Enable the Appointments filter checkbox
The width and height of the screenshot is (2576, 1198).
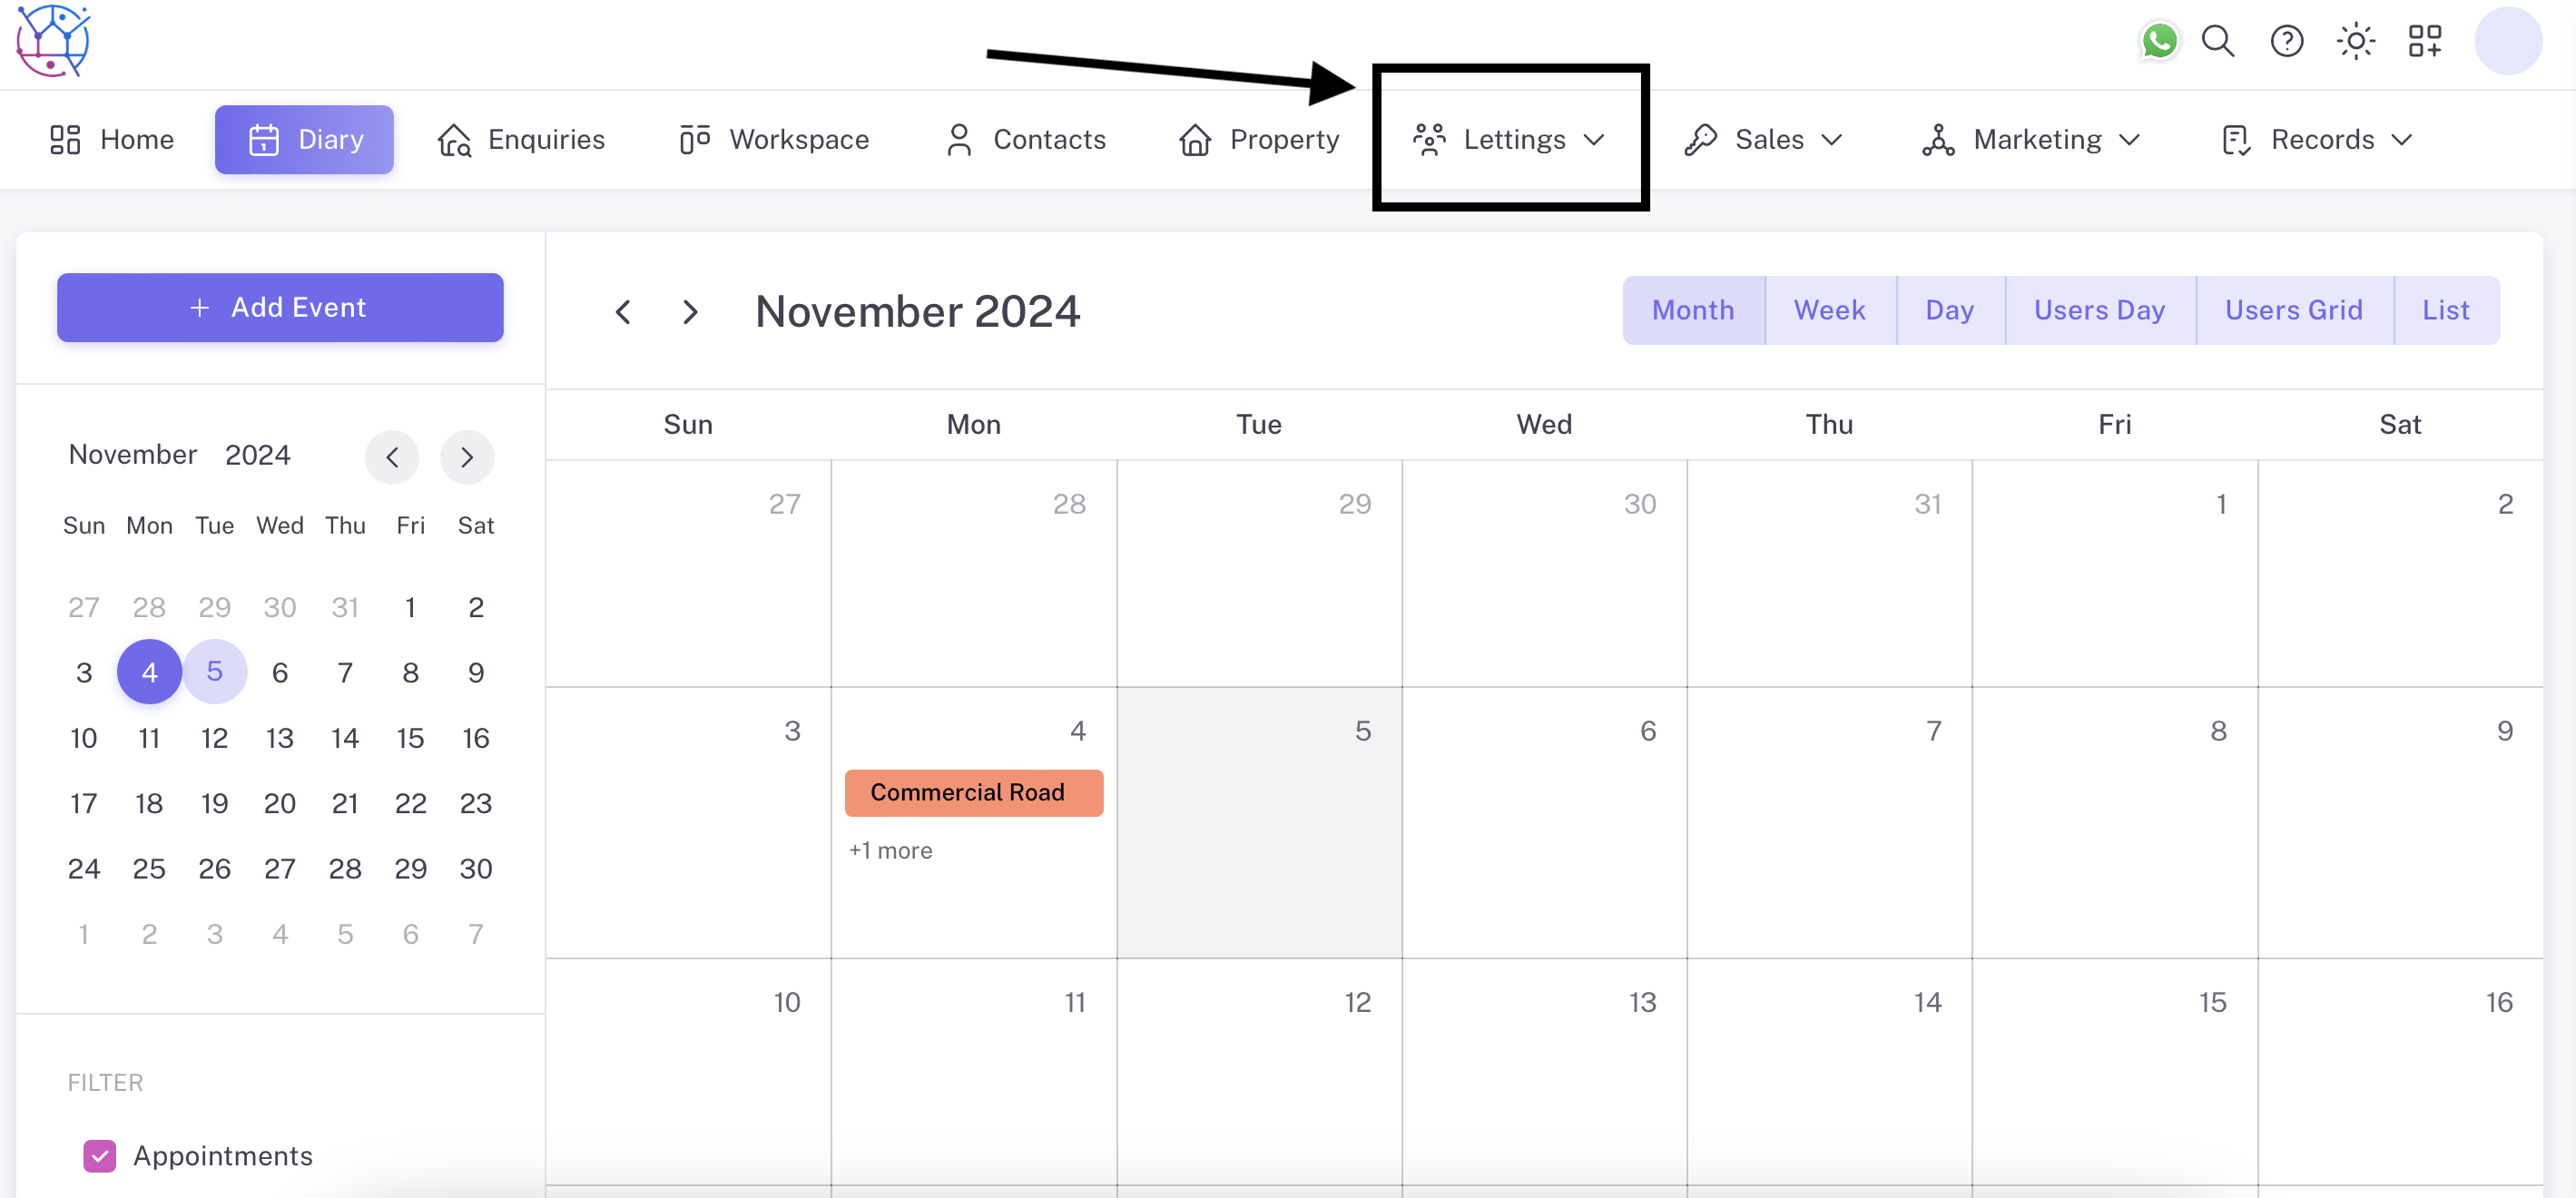(x=99, y=1156)
